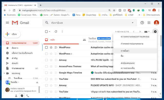Open the main menu hamburger icon
The width and height of the screenshot is (164, 100).
pyautogui.click(x=7, y=23)
